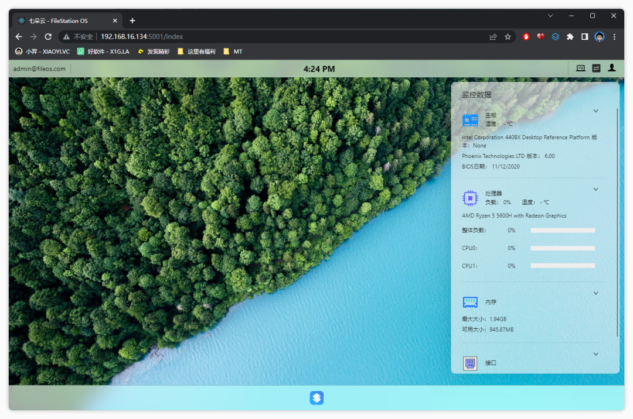
Task: Open 这里有福利 bookmark folder
Action: [x=196, y=51]
